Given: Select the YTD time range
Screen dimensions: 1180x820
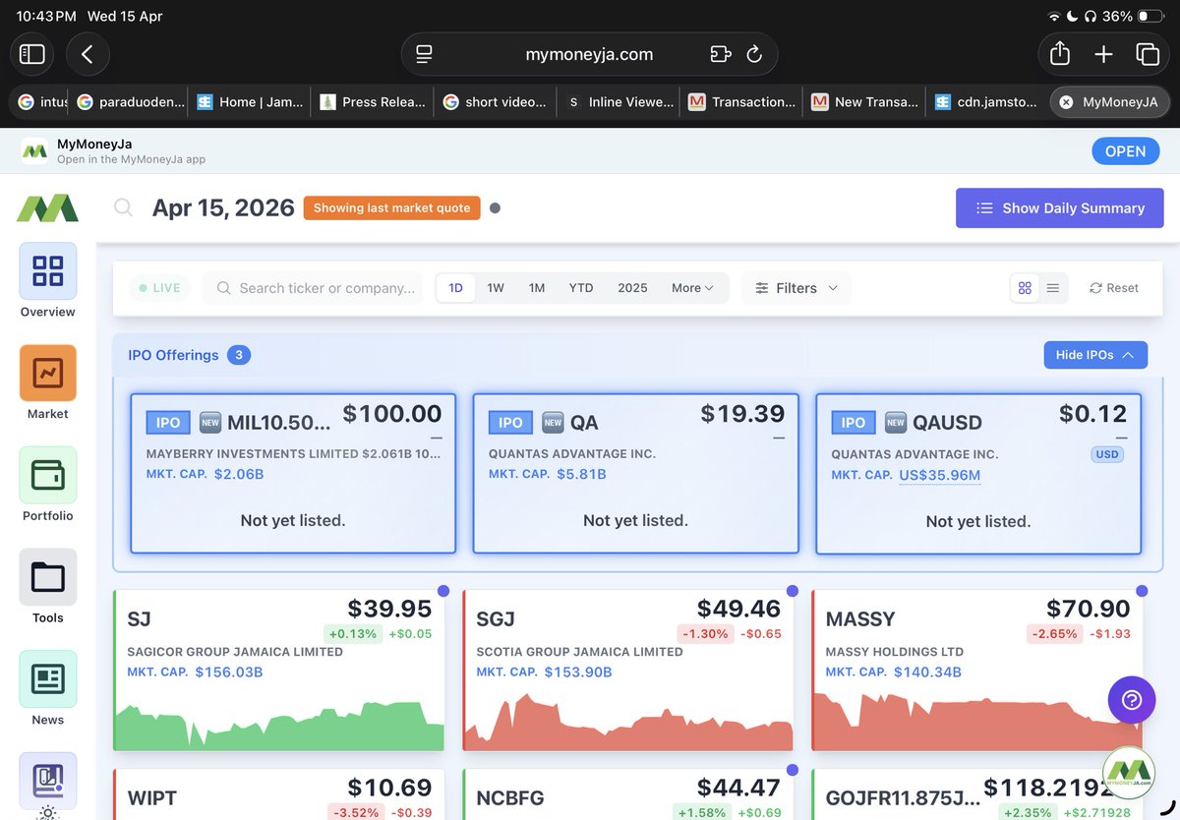Looking at the screenshot, I should [581, 288].
